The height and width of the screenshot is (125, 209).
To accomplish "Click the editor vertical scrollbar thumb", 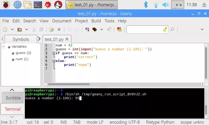I will [x=206, y=63].
